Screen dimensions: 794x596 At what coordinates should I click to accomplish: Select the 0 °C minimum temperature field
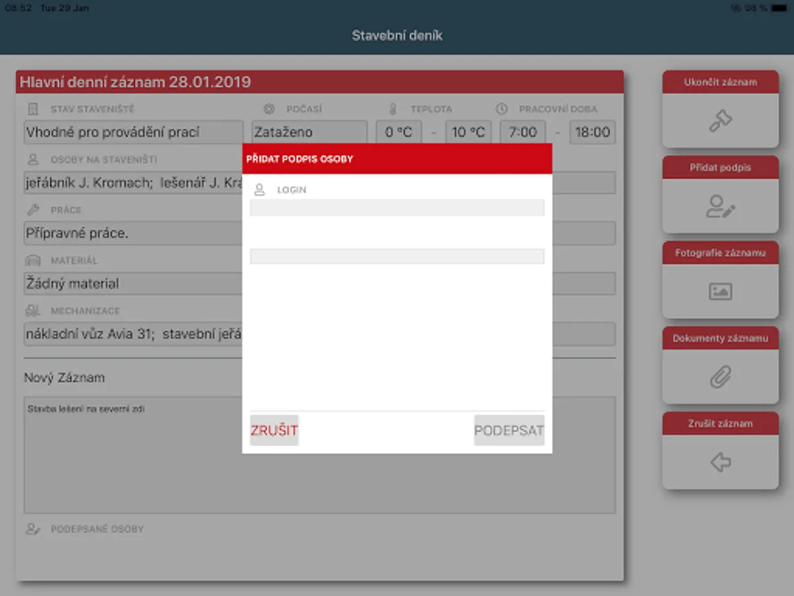click(398, 132)
